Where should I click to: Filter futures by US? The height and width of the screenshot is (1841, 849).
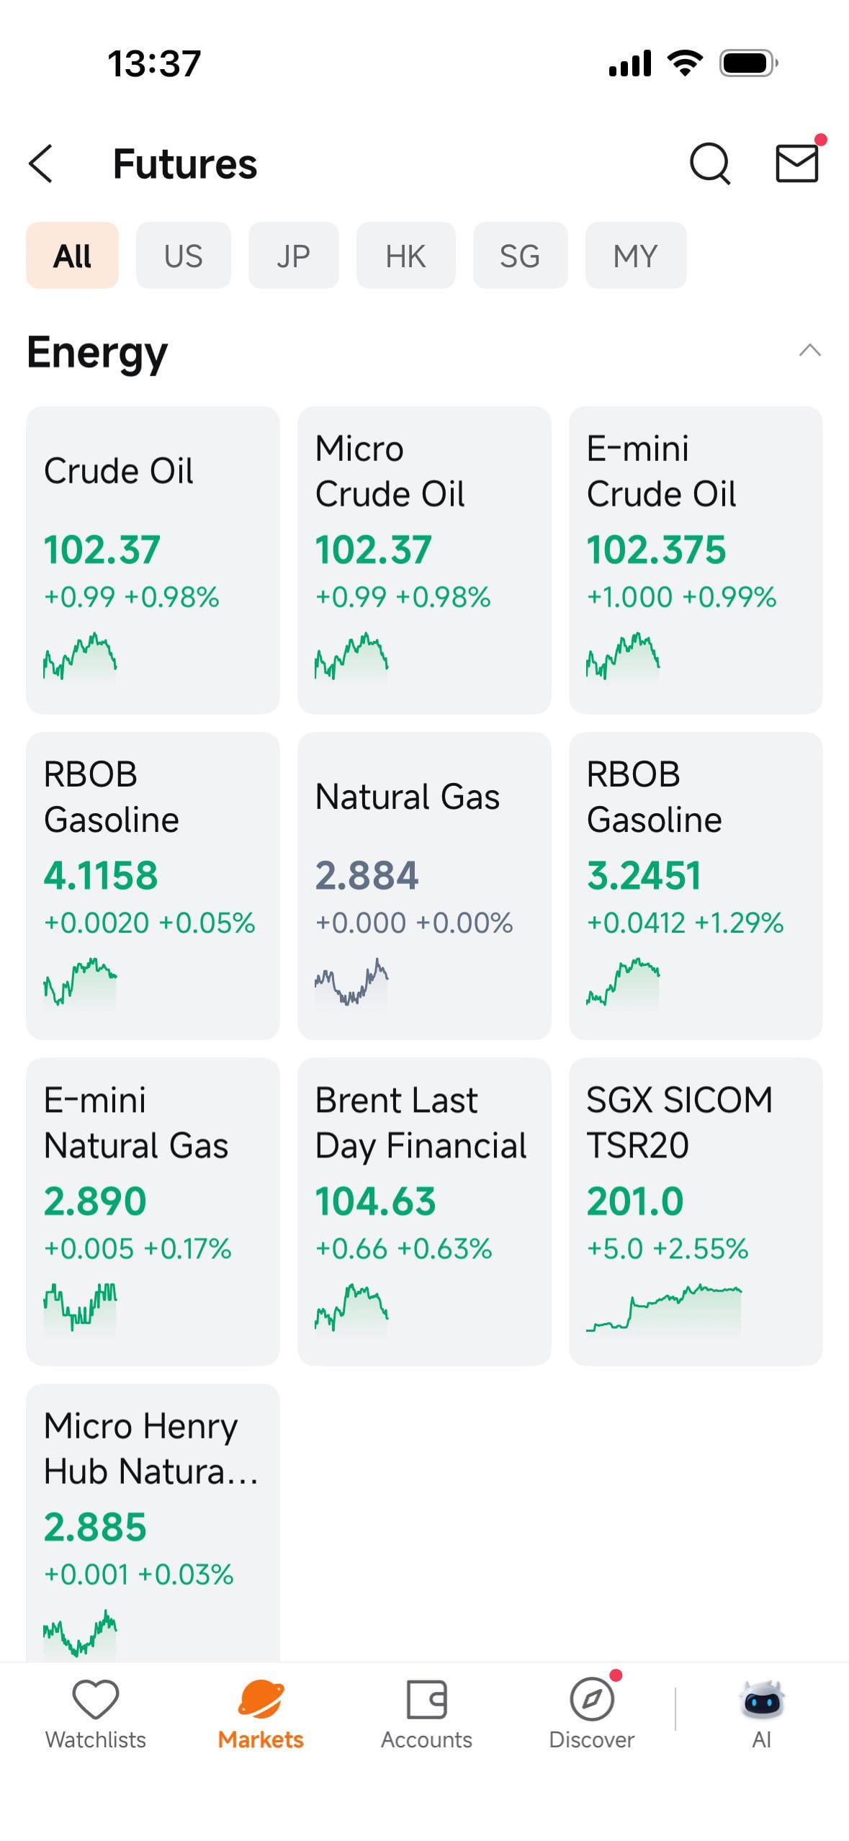[183, 256]
